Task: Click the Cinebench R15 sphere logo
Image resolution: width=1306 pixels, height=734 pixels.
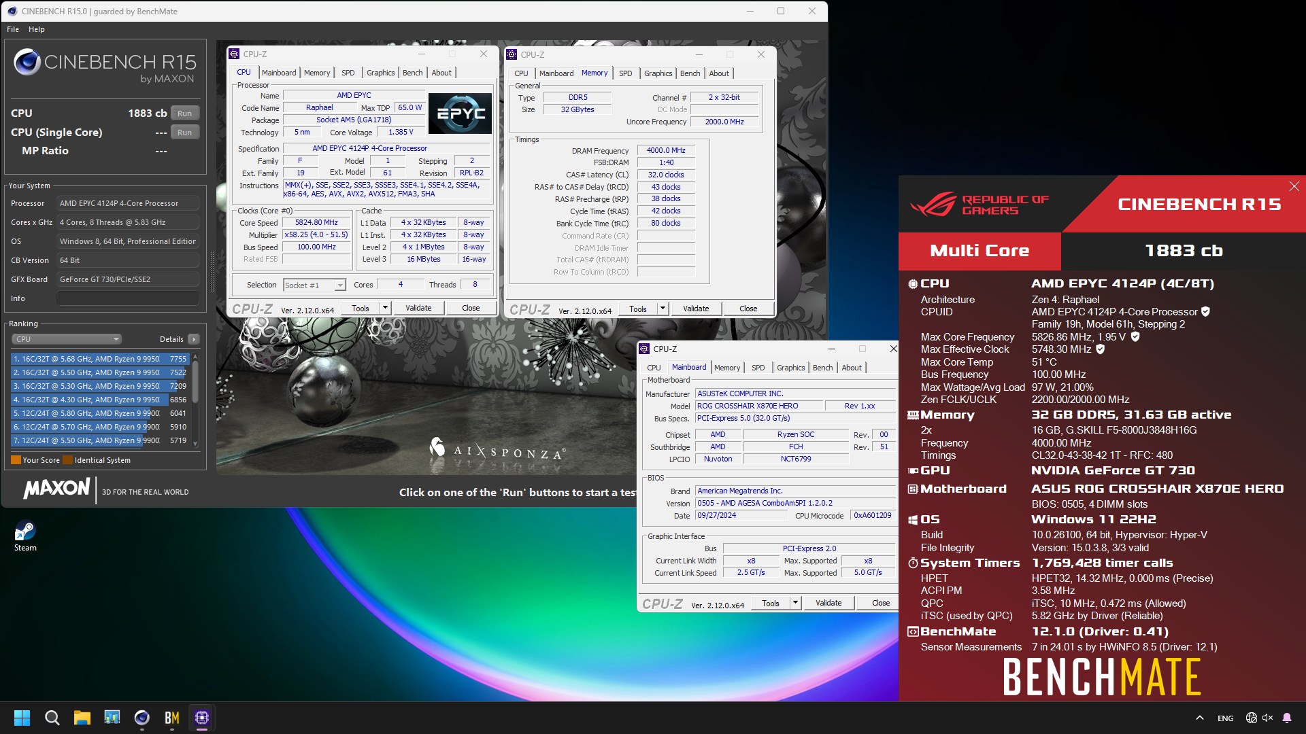Action: point(27,62)
